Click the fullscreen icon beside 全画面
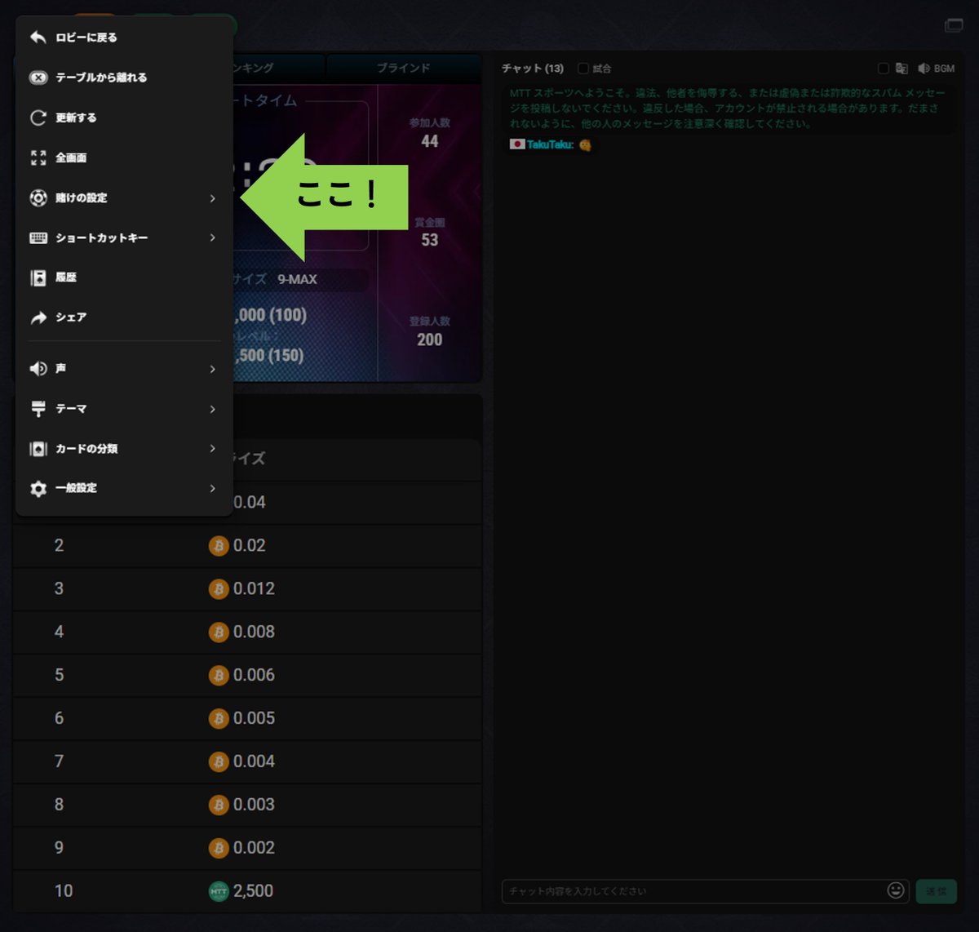Screen dimensions: 979x932 point(38,158)
